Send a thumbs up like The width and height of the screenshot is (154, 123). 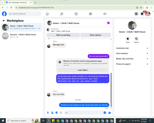tap(110, 113)
